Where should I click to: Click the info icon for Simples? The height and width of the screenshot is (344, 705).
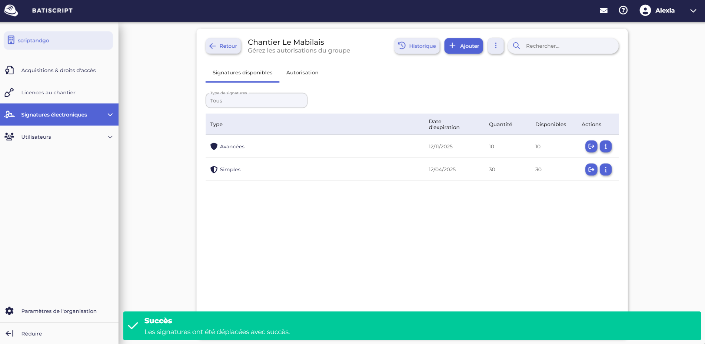[606, 169]
